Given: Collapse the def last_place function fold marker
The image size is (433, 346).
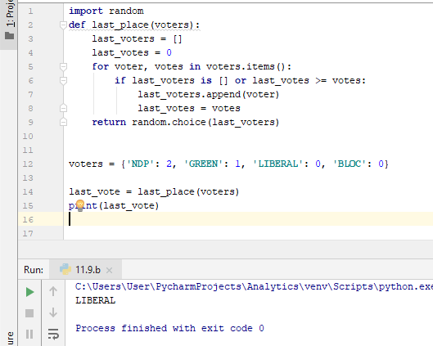Looking at the screenshot, I should pyautogui.click(x=63, y=25).
